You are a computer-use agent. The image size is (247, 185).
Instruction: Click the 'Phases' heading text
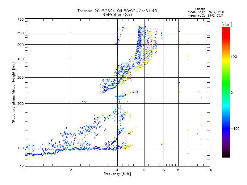coord(200,9)
